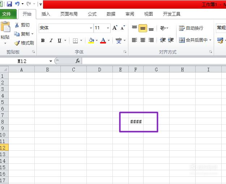Click the 合并后居中 merge button

[x=193, y=40]
